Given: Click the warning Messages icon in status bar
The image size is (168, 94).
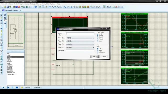Looking at the screenshot, I should click(22, 87).
